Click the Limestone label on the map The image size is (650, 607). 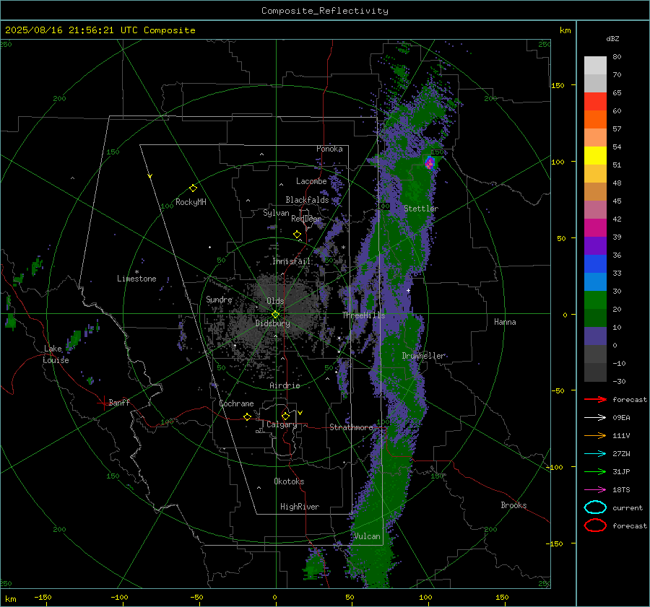point(136,279)
